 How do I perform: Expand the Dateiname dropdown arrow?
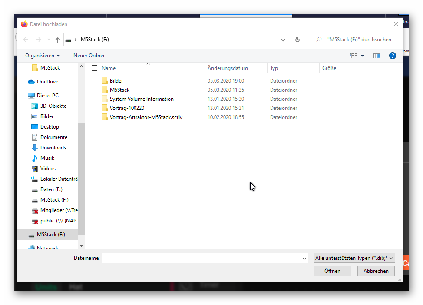304,258
